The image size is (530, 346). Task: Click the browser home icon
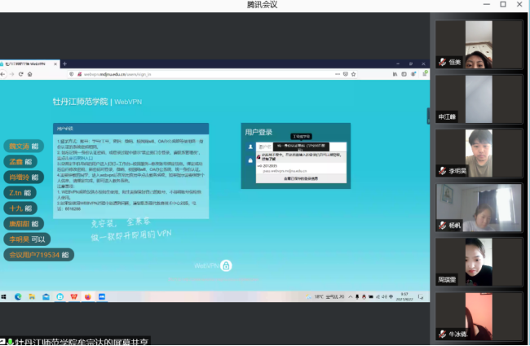pyautogui.click(x=30, y=74)
